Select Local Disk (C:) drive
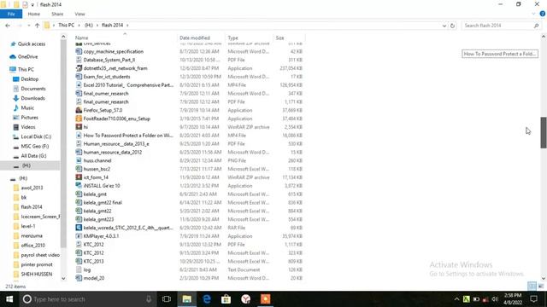Viewport: 547px width, 307px height. coord(36,136)
